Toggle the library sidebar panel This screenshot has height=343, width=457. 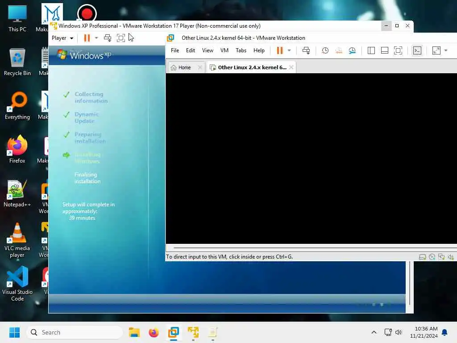371,50
